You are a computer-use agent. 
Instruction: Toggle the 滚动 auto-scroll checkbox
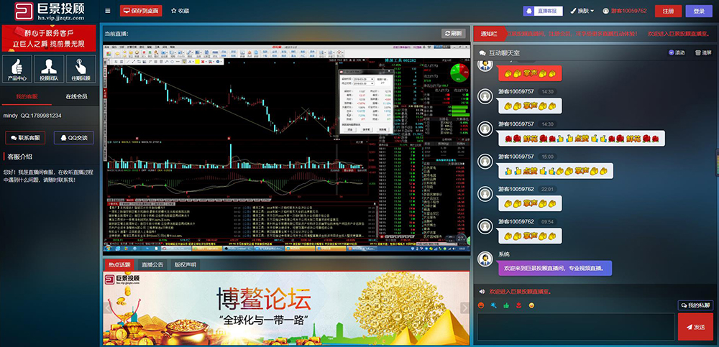click(672, 52)
